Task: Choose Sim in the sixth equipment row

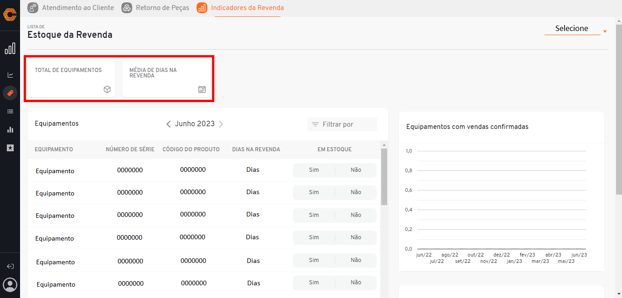Action: [x=314, y=283]
